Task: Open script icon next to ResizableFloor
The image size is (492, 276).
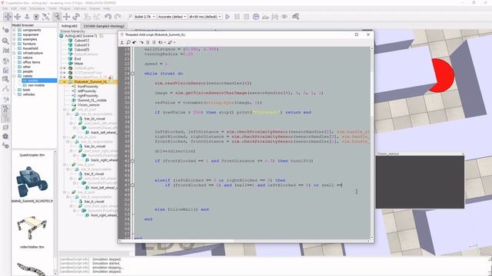Action: 111,77
